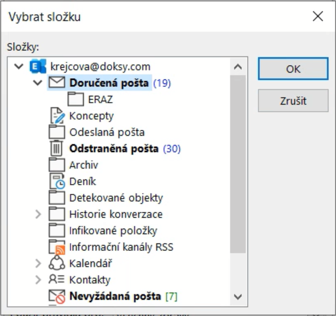Collapse the Doručená pošta folder

[x=38, y=83]
